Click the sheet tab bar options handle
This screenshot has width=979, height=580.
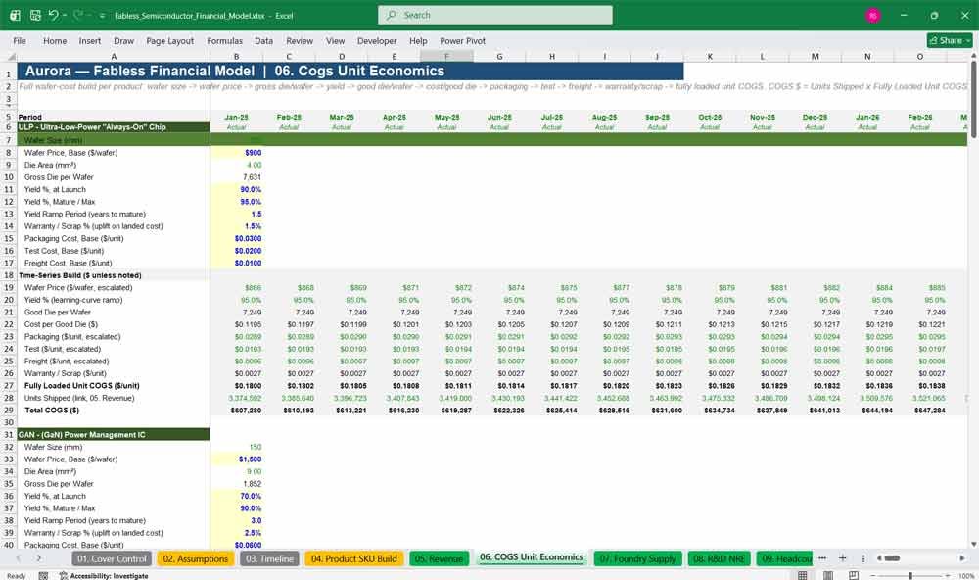tap(863, 558)
